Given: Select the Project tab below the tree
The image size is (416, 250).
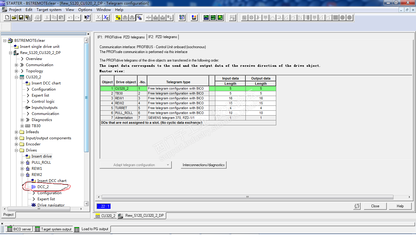Looking at the screenshot, I should click(9, 215).
